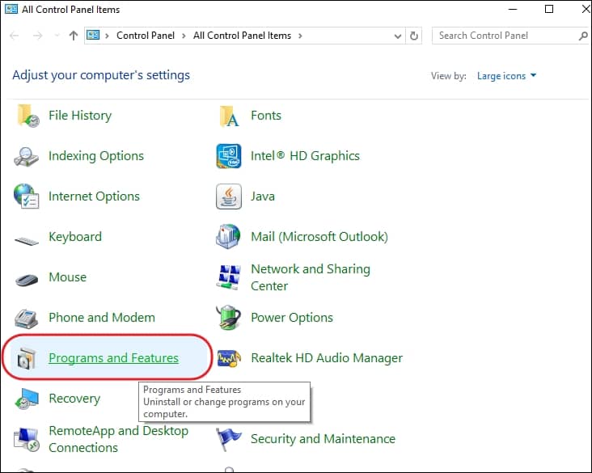The width and height of the screenshot is (592, 473).
Task: Click the Control Panel icon in address bar
Action: [93, 36]
